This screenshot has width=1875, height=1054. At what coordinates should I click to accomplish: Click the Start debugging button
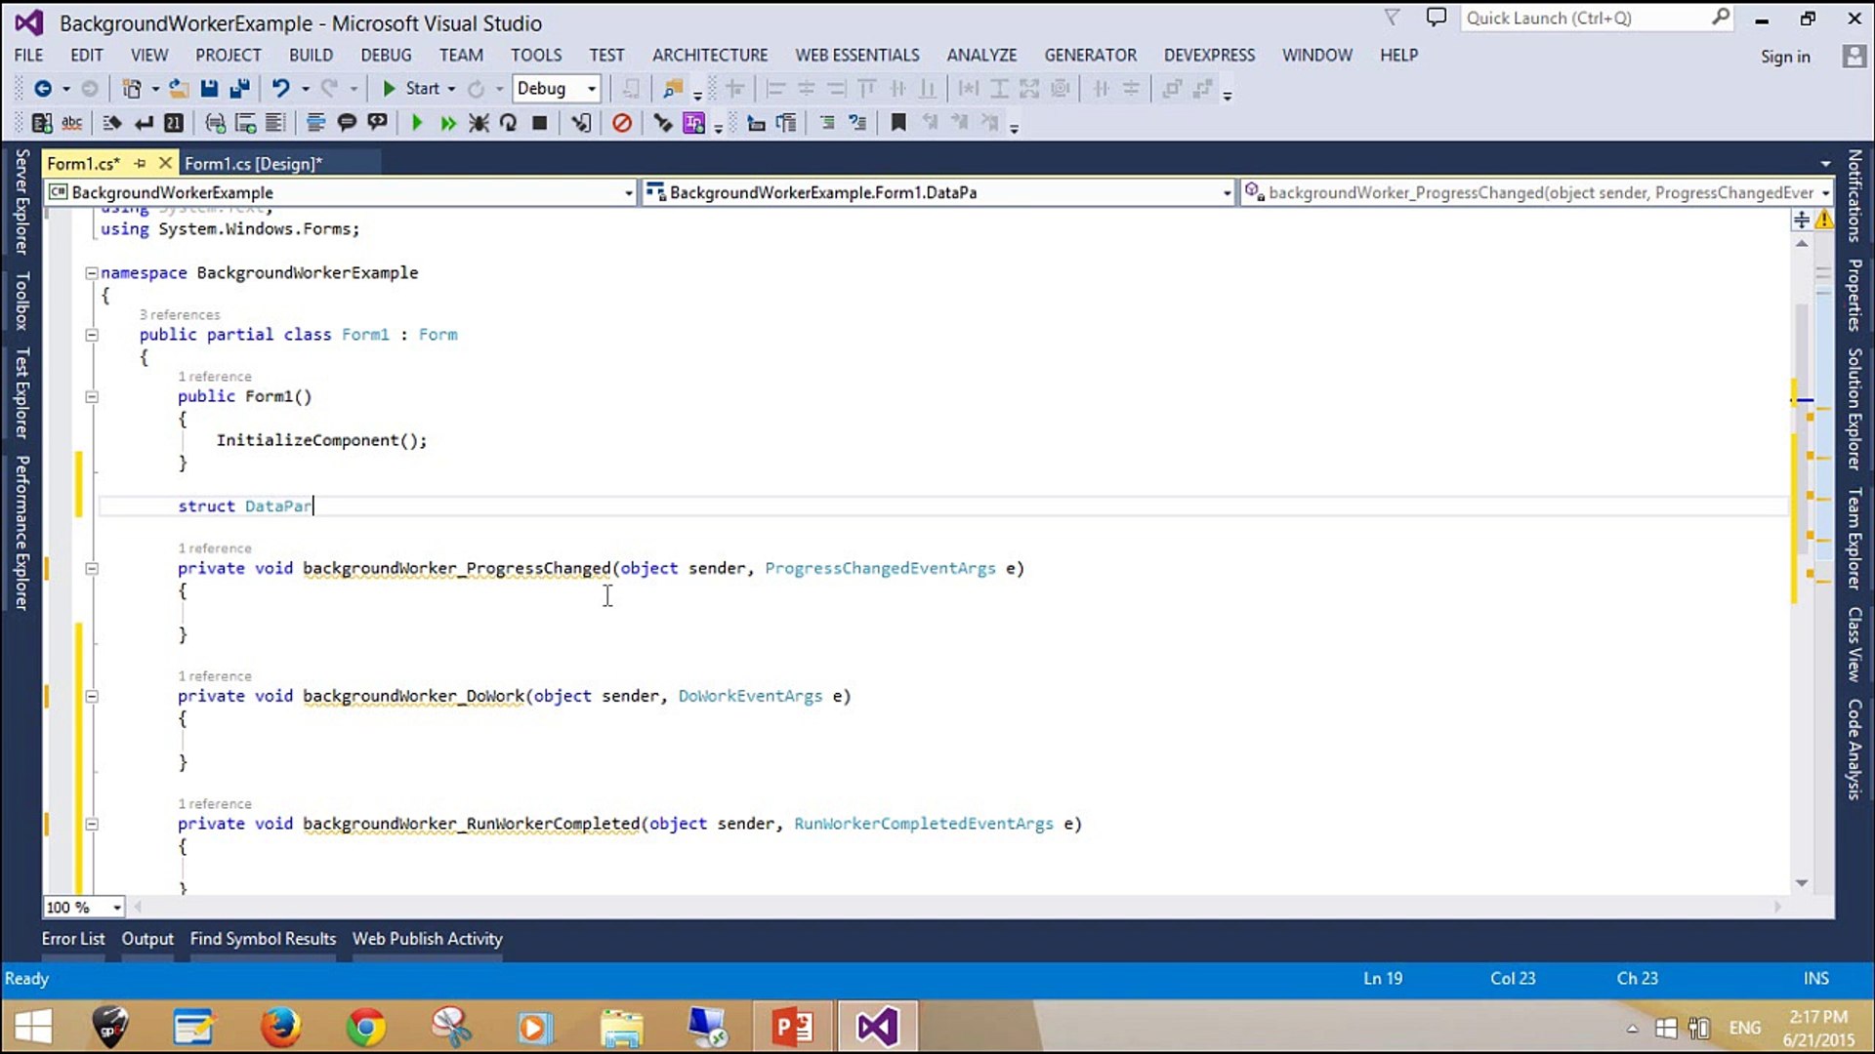[x=411, y=89]
